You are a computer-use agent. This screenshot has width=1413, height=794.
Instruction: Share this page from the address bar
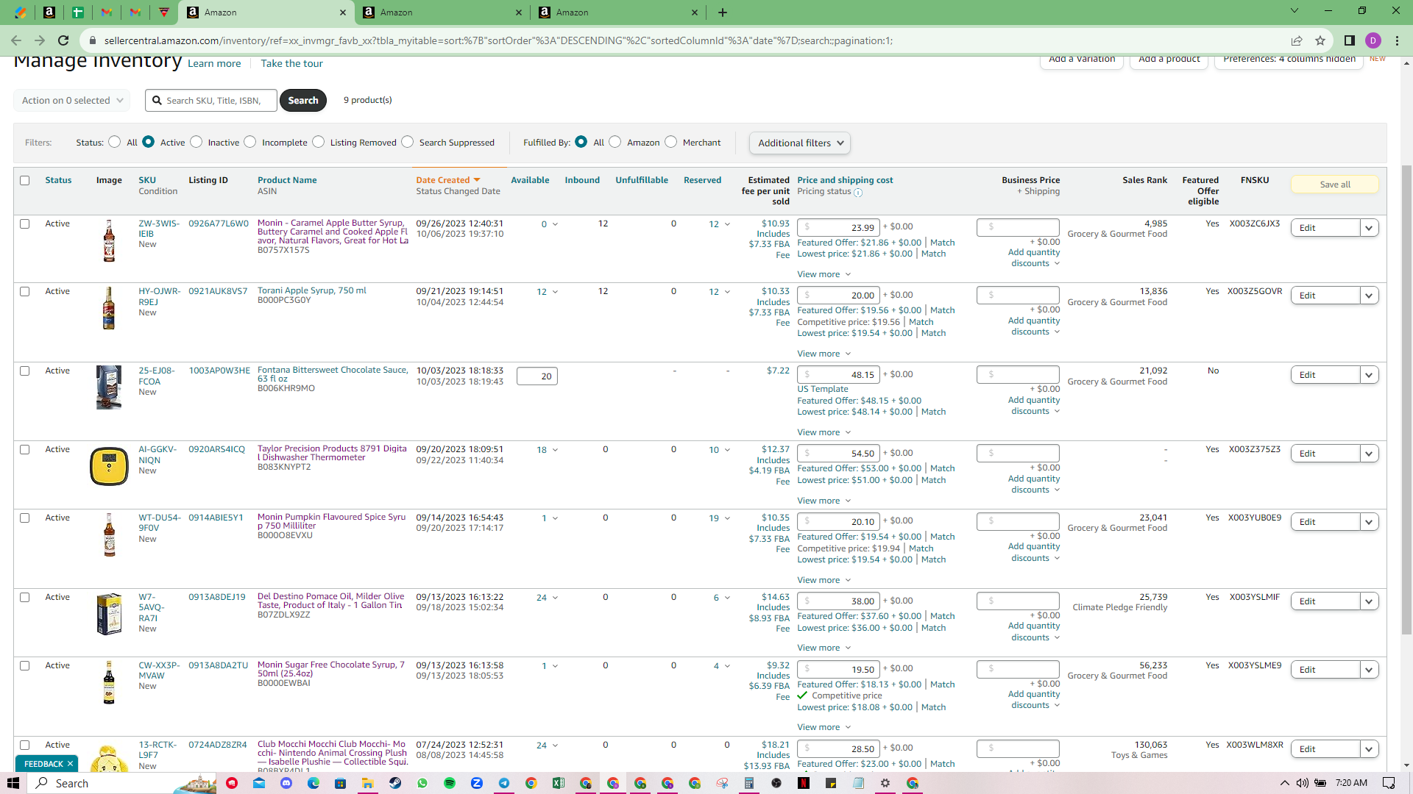[x=1297, y=40]
